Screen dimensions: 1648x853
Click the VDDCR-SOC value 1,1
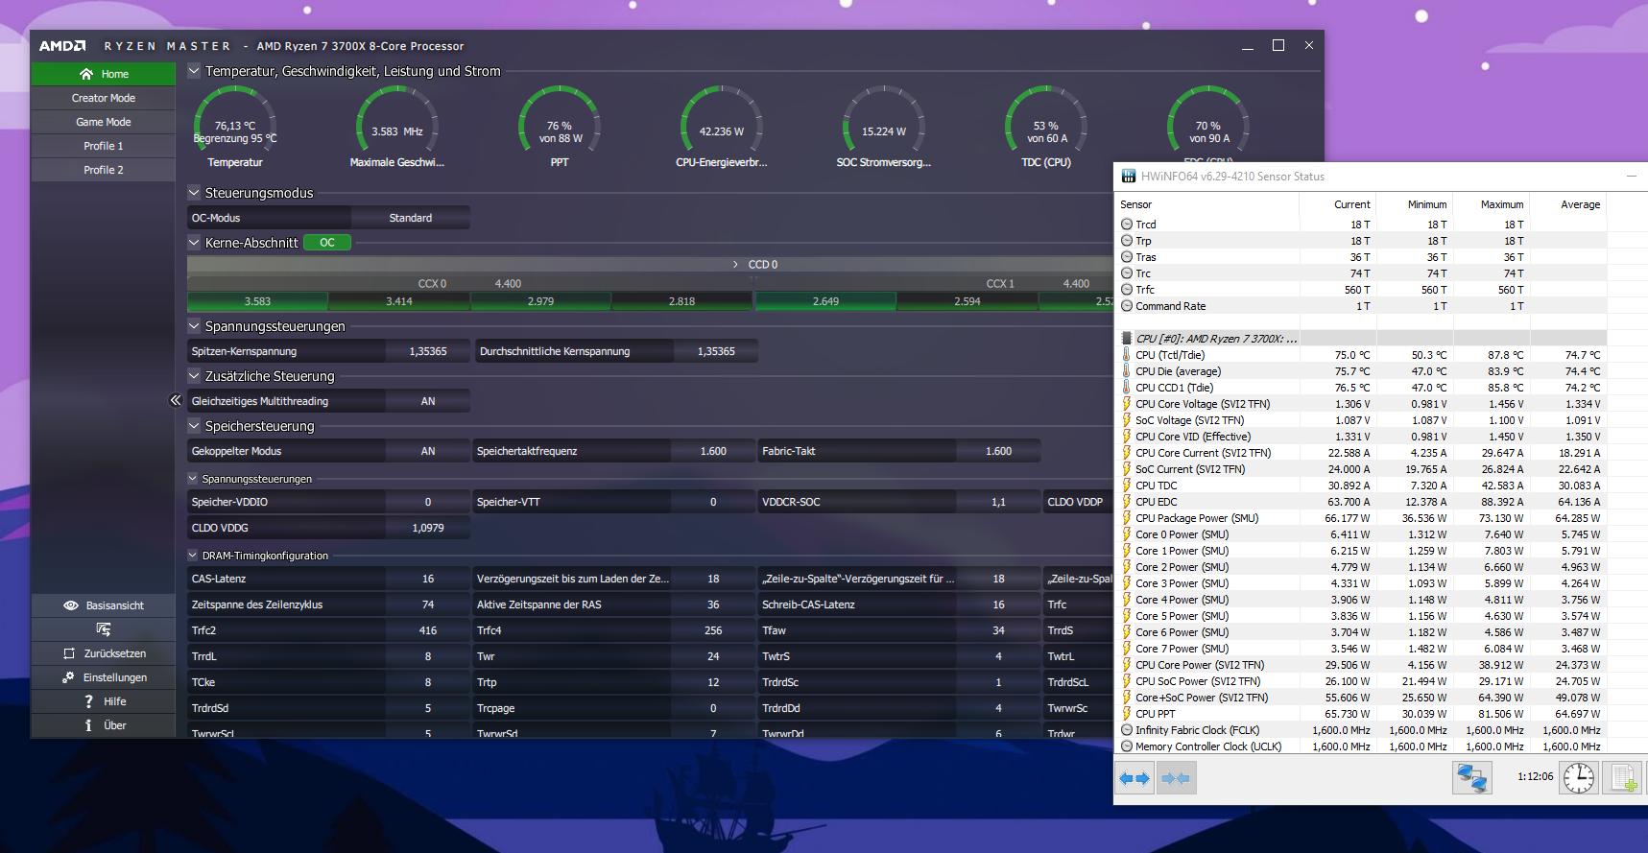point(998,502)
